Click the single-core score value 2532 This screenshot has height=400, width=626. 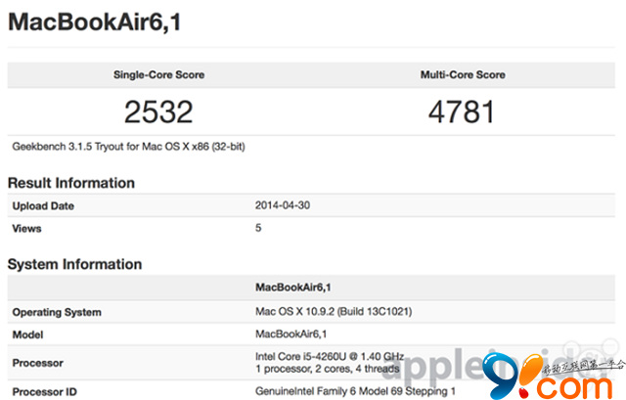(158, 111)
